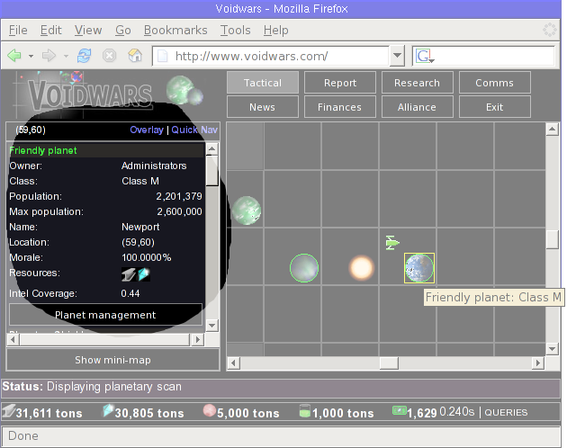Click the Firefox throbber activity icon
The image size is (567, 448).
click(549, 30)
